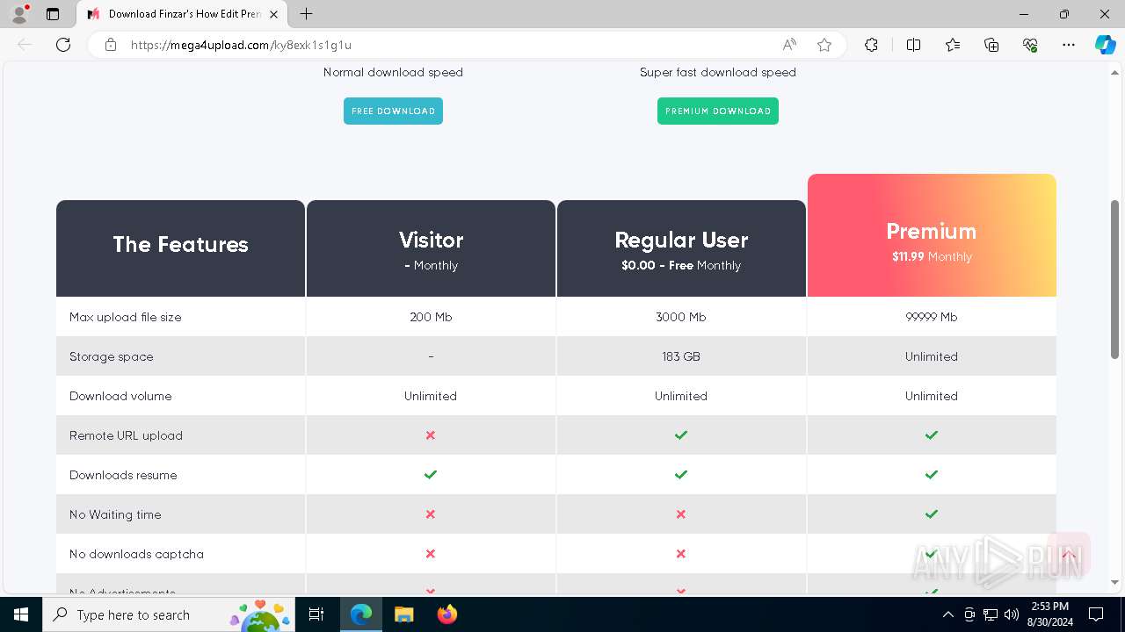Click the FREE DOWNLOAD button

click(393, 111)
